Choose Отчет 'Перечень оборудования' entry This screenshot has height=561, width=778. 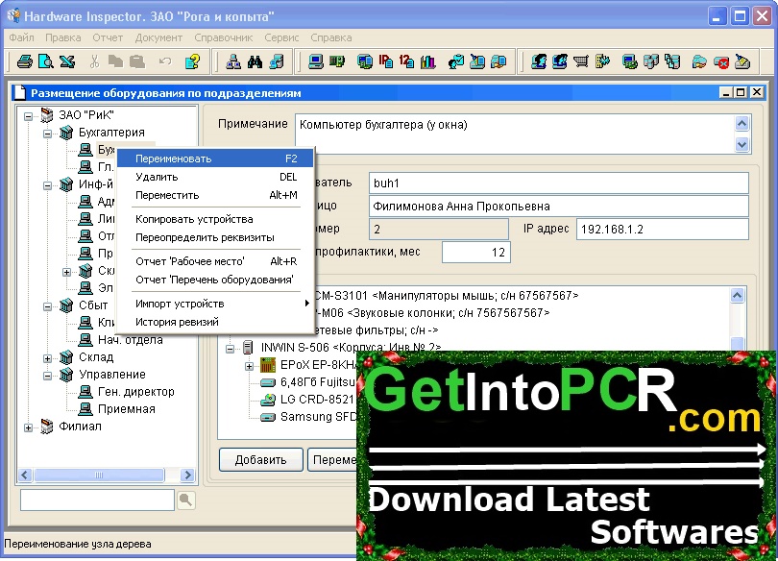(215, 280)
